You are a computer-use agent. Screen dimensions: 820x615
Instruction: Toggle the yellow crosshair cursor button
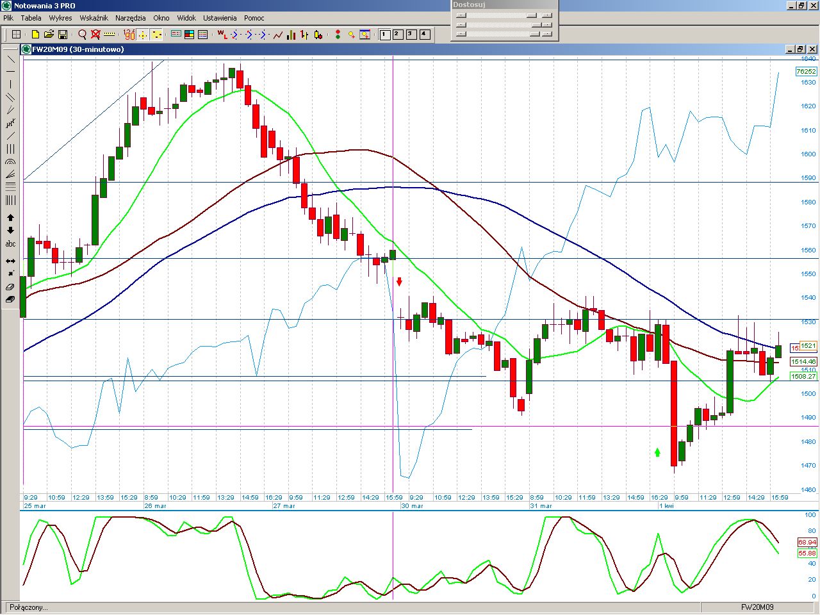click(x=143, y=35)
